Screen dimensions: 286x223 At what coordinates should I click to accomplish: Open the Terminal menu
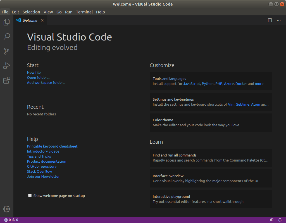pos(84,12)
